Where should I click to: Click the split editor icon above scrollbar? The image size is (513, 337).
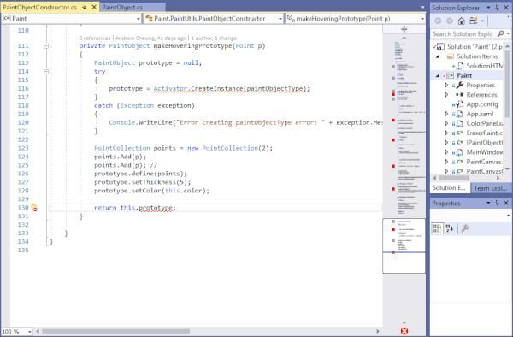[404, 29]
